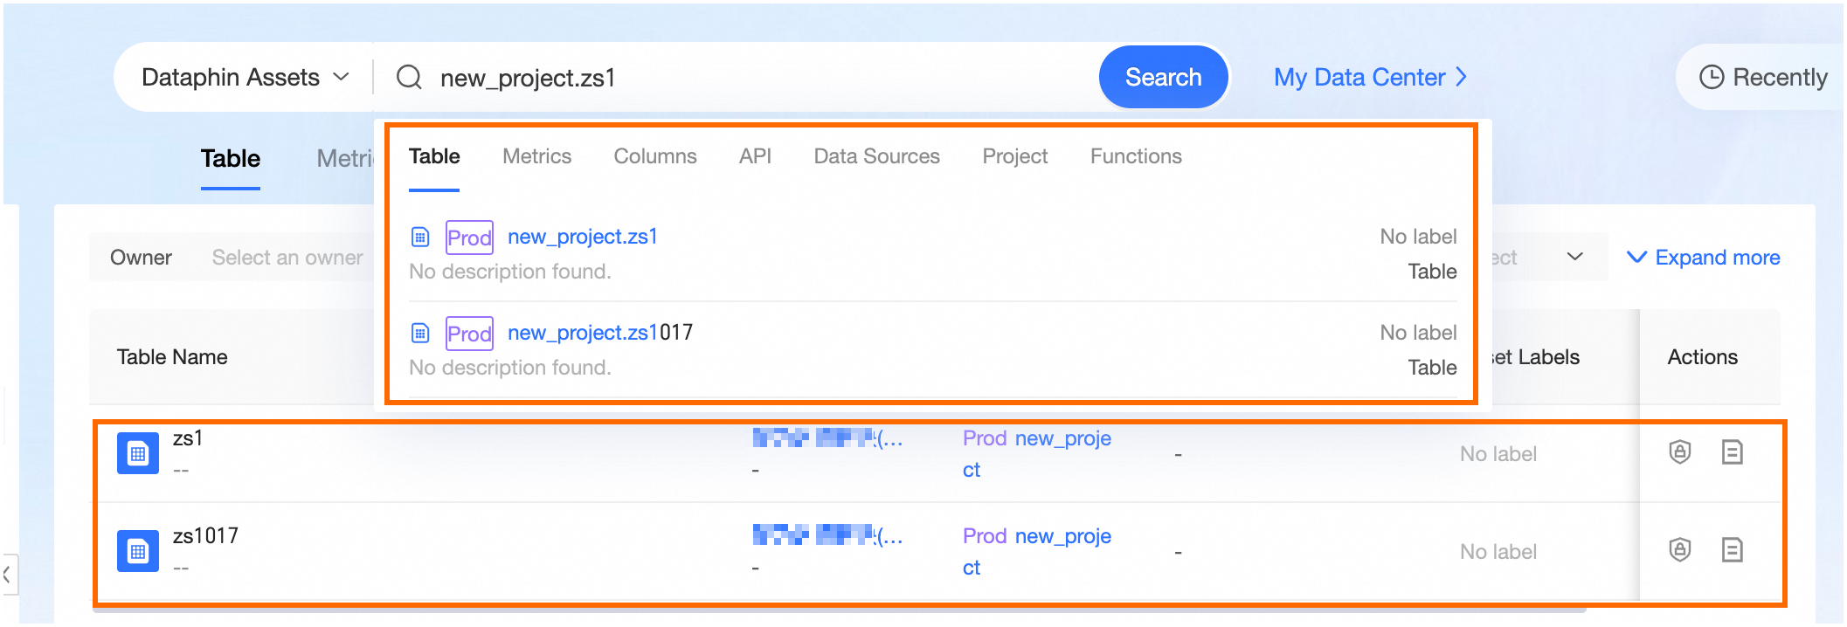Click the Recently button
1847x627 pixels.
coord(1762,78)
